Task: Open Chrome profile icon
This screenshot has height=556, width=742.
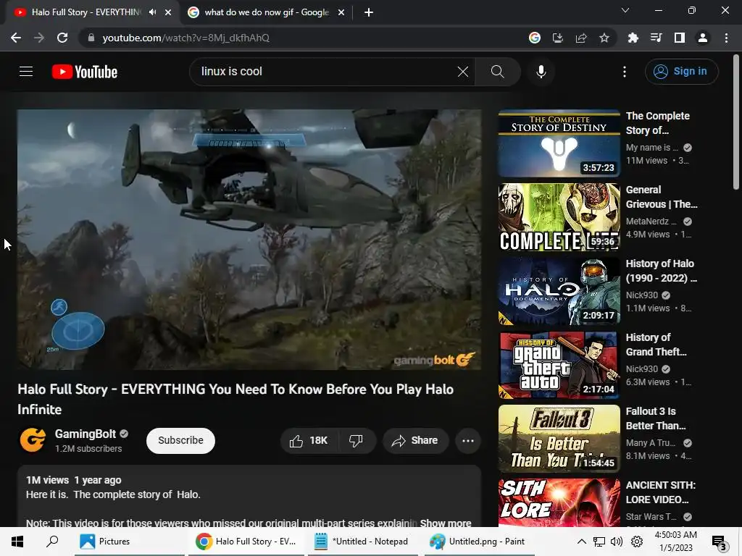Action: pyautogui.click(x=702, y=38)
